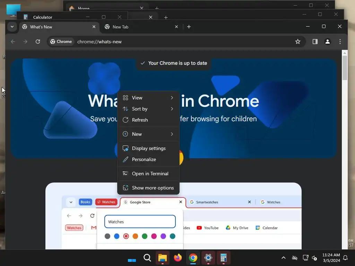Pick the red selected color dot
This screenshot has width=355, height=266.
pos(126,236)
